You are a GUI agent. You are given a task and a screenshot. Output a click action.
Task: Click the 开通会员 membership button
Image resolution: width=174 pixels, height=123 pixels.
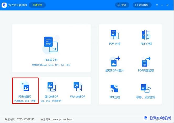(x=37, y=5)
